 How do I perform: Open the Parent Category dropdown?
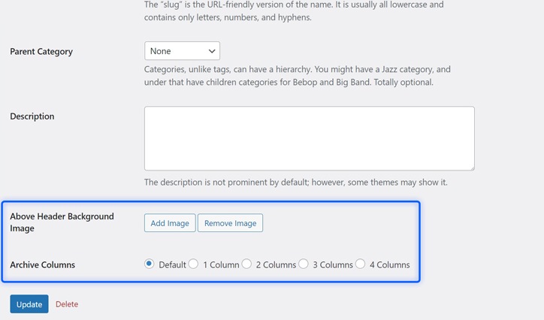point(182,51)
